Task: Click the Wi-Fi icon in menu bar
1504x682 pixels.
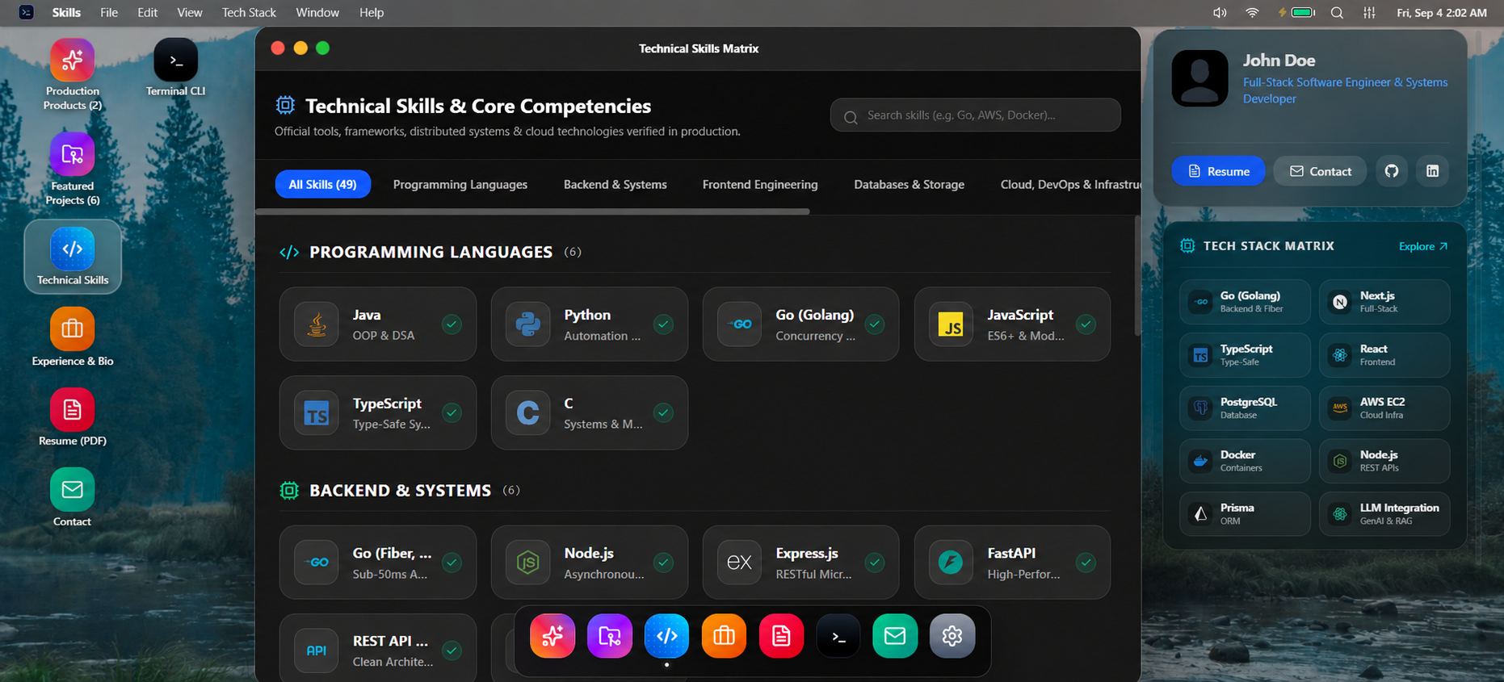Action: click(x=1252, y=13)
